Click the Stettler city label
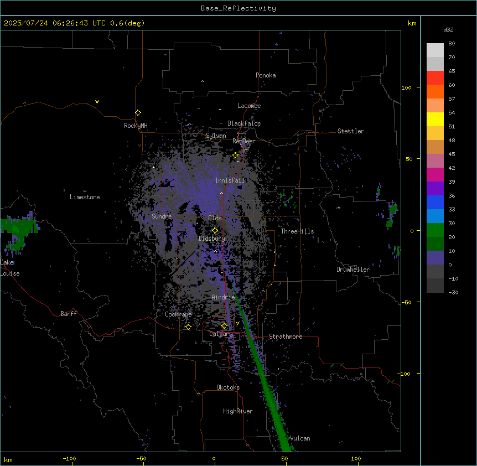 351,131
